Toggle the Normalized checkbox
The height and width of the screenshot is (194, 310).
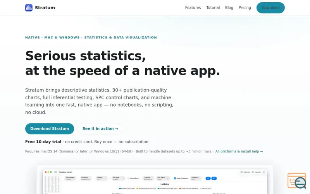point(128,178)
